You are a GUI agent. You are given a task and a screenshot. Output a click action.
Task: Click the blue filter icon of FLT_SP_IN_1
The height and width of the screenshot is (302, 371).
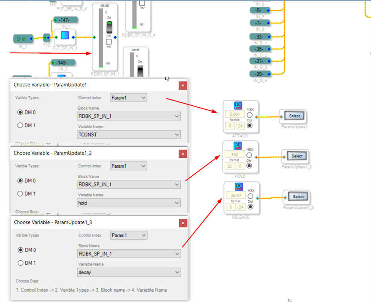tap(65, 35)
